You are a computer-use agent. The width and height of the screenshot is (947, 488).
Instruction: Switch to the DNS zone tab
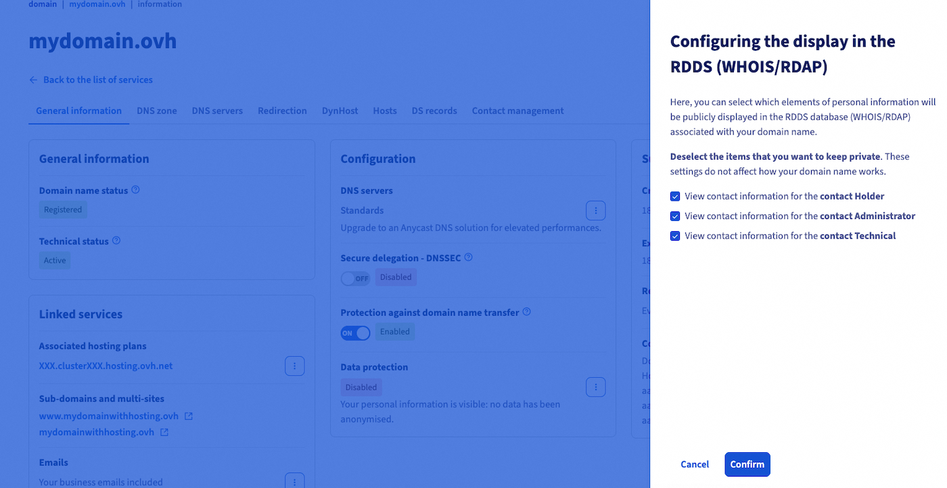(x=156, y=110)
